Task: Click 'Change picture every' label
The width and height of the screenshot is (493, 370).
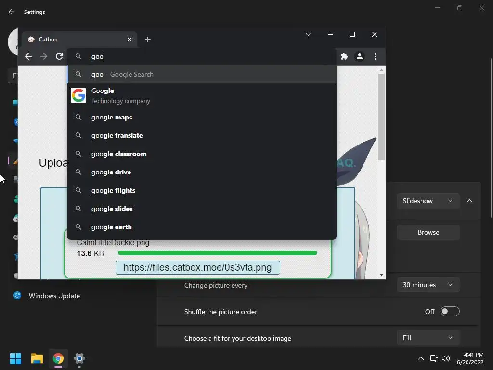Action: click(216, 285)
